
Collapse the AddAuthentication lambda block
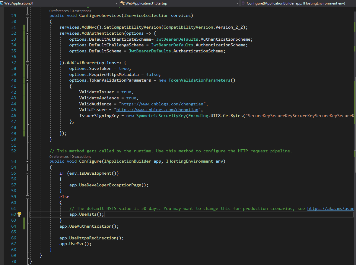27,33
